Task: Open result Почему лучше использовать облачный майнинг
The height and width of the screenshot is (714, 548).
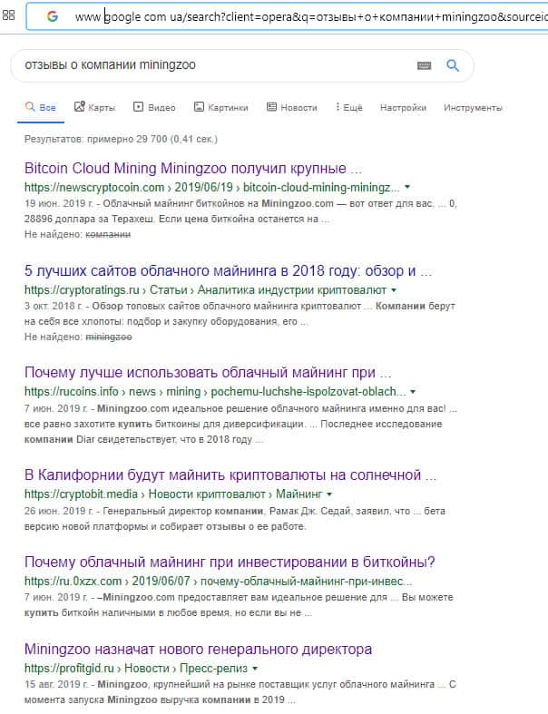Action: tap(208, 373)
